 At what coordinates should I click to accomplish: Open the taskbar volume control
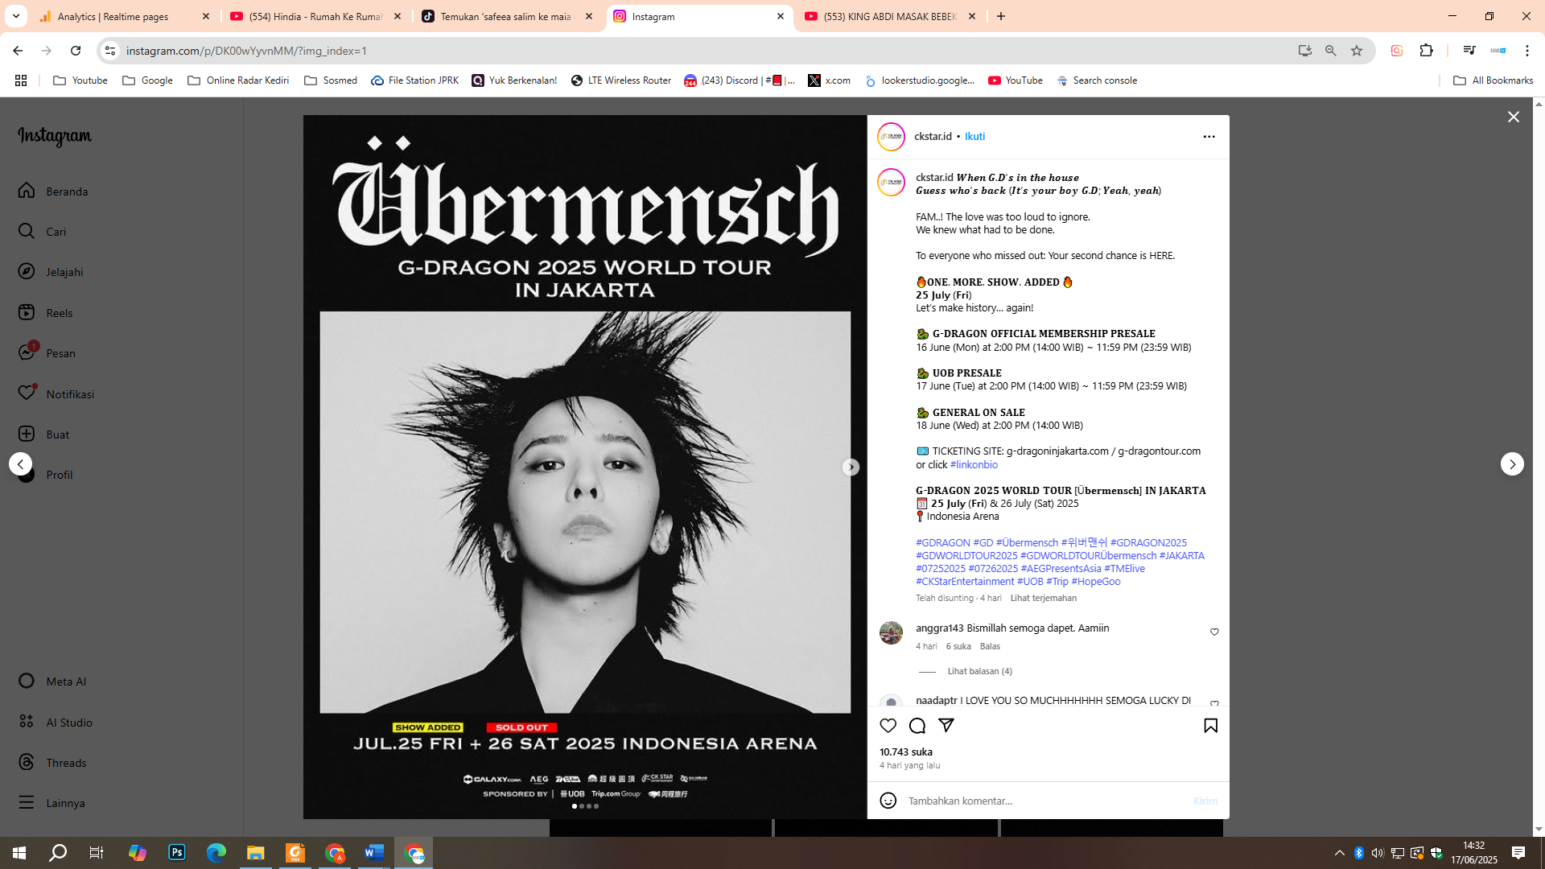pos(1378,853)
